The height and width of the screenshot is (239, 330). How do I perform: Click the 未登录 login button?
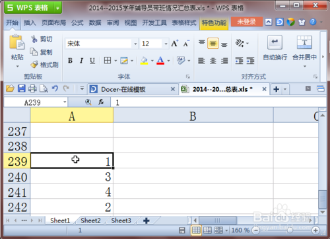(x=246, y=22)
